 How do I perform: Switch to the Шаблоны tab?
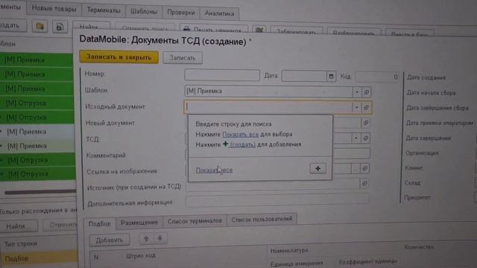tap(144, 12)
